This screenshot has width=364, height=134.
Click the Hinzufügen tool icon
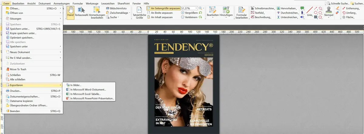[226, 13]
